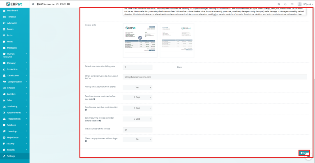Click the Procurement icon in sidebar
Image resolution: width=315 pixels, height=163 pixels.
[x=4, y=119]
